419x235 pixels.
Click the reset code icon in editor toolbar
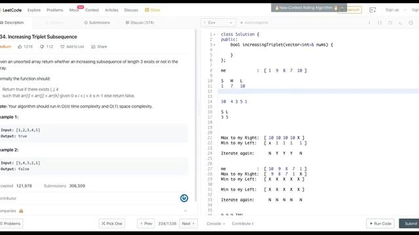coord(390,23)
